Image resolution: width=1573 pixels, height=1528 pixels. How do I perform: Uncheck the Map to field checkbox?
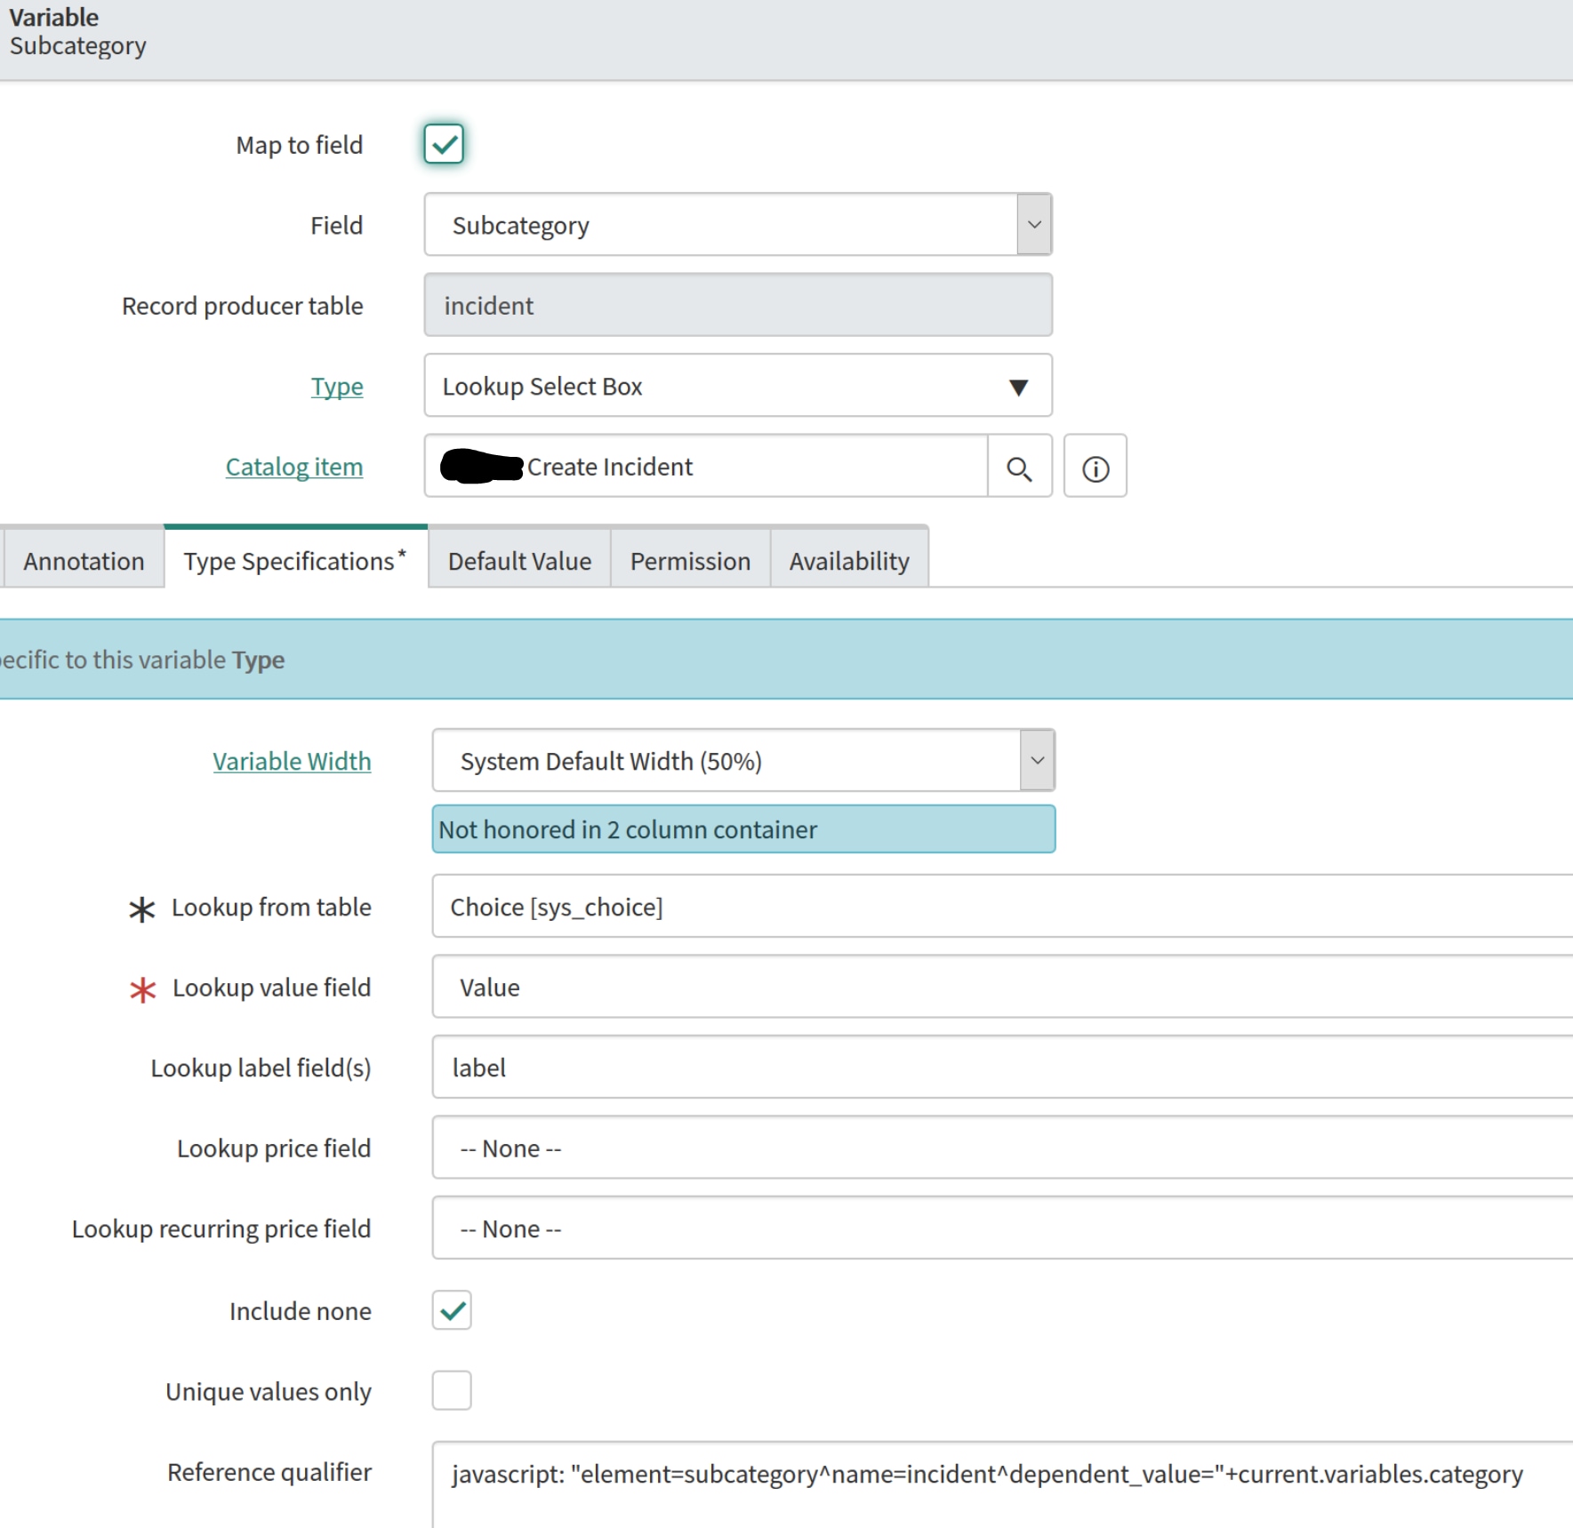[444, 144]
